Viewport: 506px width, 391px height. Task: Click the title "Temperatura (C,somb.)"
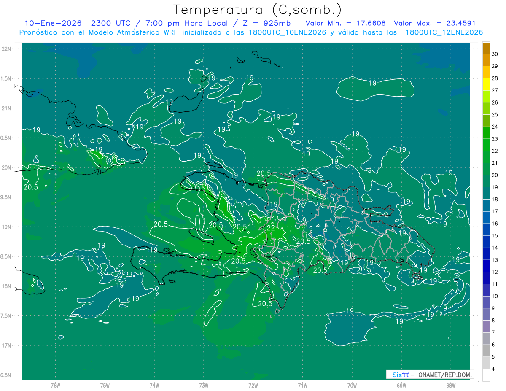pyautogui.click(x=257, y=10)
